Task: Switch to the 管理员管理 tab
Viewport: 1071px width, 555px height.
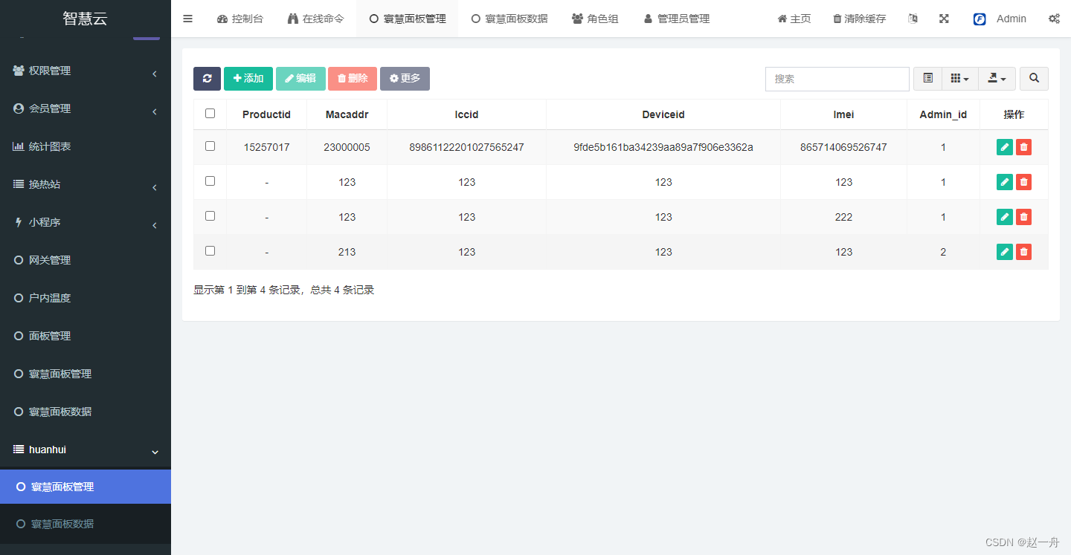Action: point(677,19)
